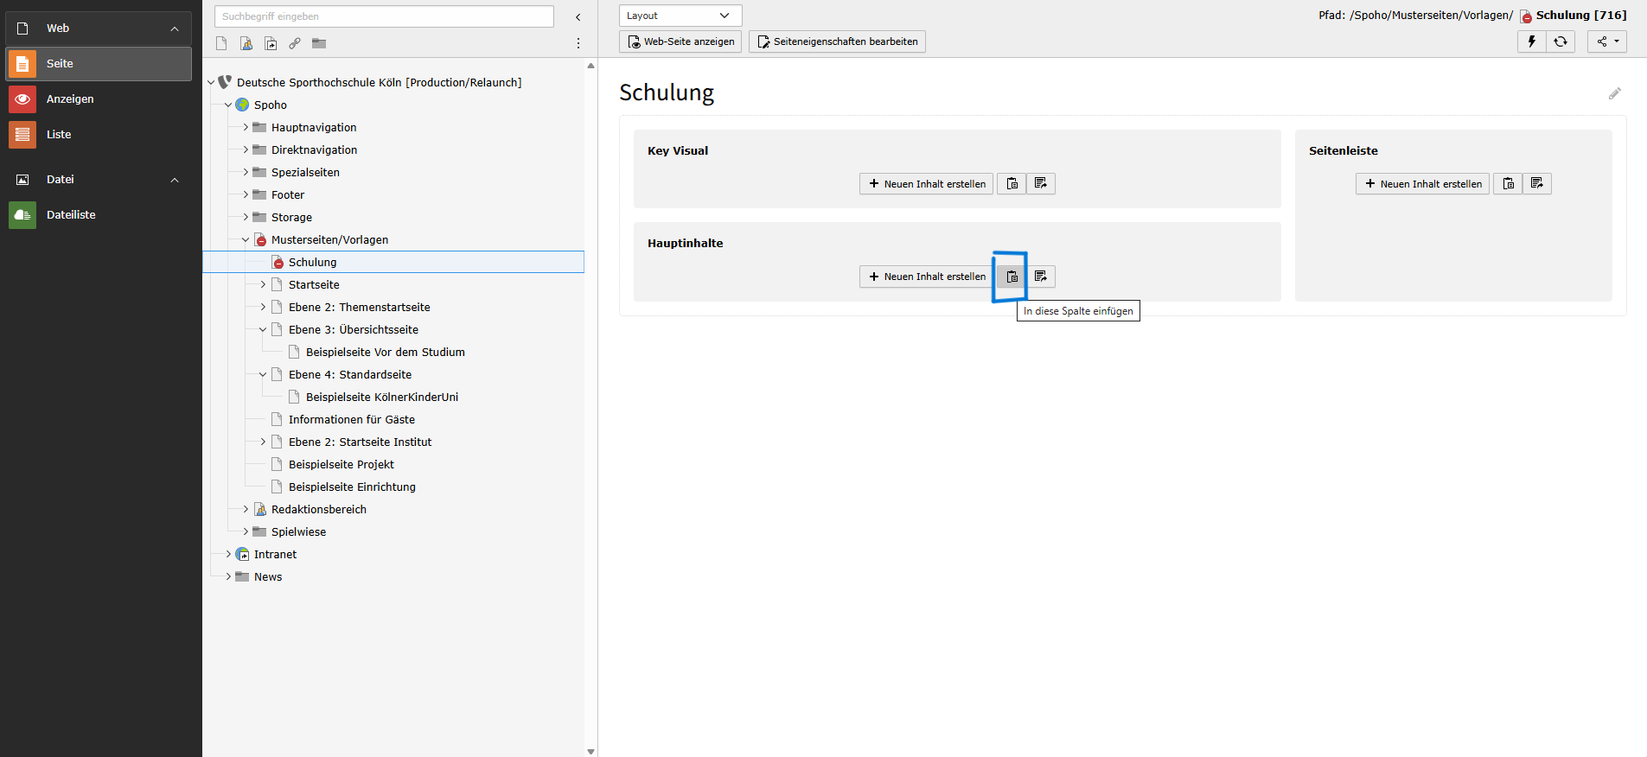Open the Layout dropdown

pyautogui.click(x=680, y=16)
